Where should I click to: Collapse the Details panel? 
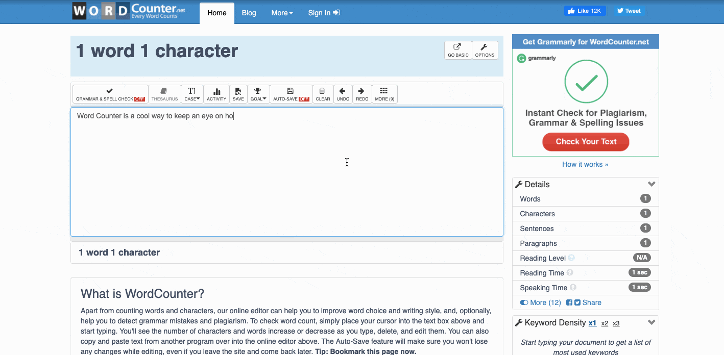click(x=651, y=184)
